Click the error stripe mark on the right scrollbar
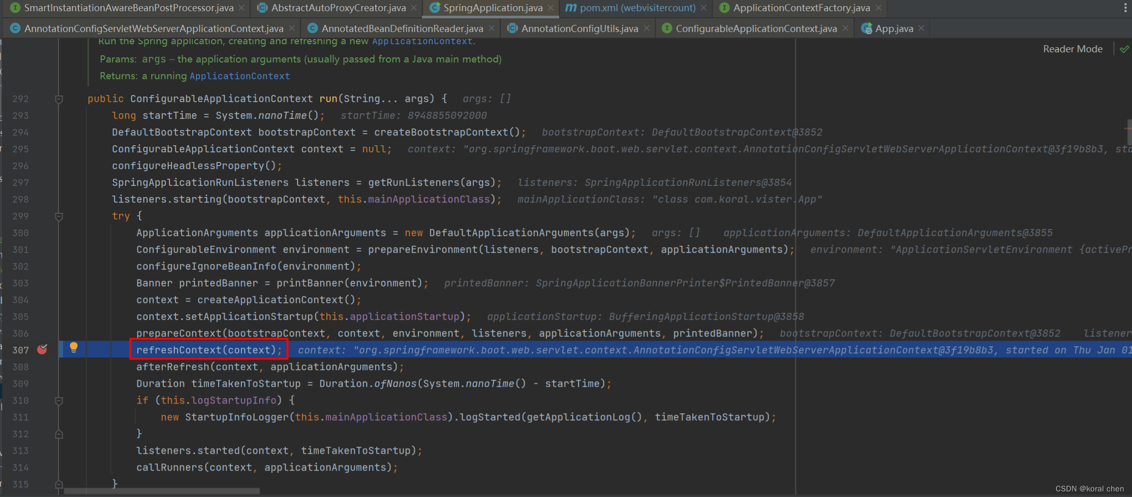The height and width of the screenshot is (497, 1132). coord(1128,128)
